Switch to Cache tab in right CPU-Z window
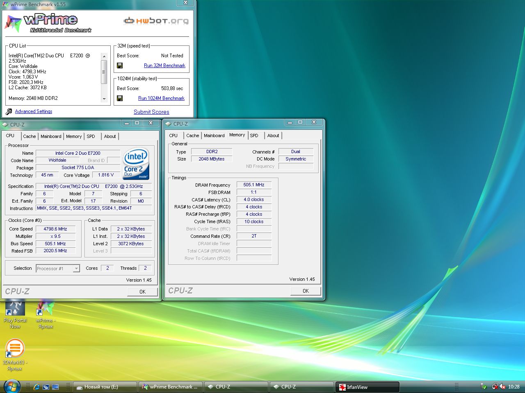 click(x=193, y=136)
